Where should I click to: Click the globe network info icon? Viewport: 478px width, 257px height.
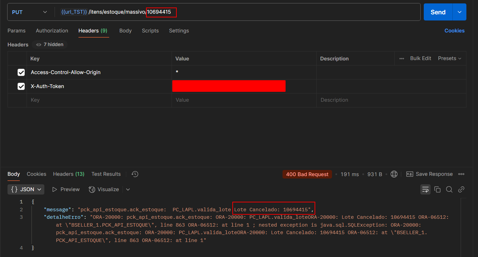394,174
